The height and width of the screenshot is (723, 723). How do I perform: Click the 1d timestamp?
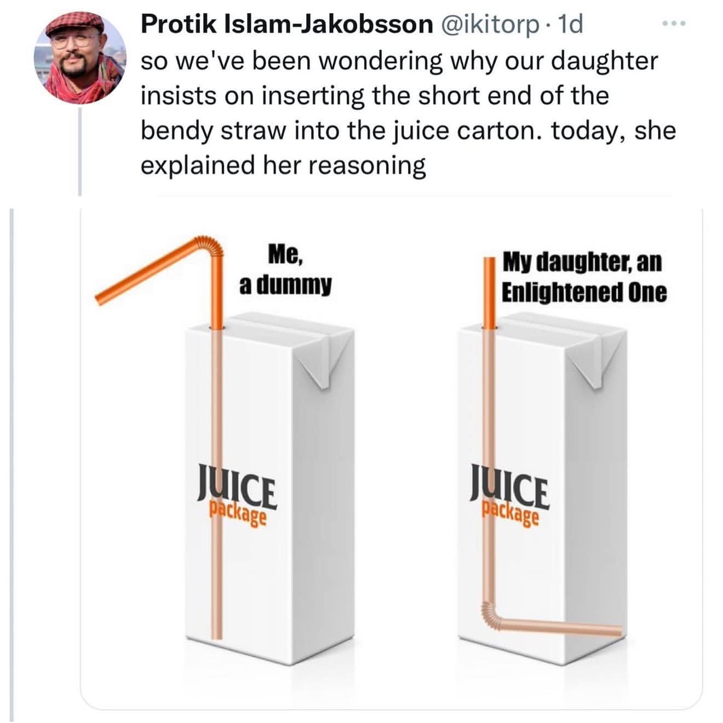tap(570, 24)
